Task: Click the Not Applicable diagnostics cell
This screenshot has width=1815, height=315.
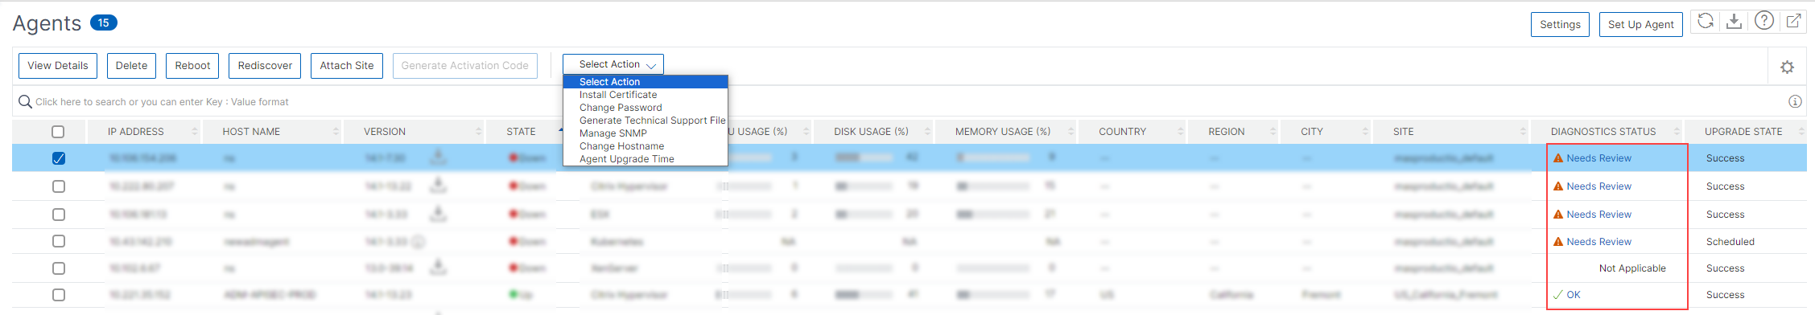Action: [x=1632, y=268]
